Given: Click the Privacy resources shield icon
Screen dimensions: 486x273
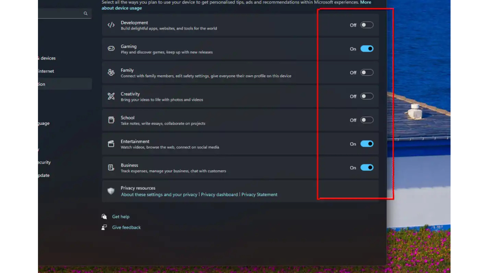Looking at the screenshot, I should tap(111, 191).
